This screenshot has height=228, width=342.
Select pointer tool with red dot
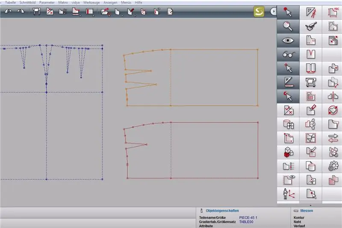(288, 12)
